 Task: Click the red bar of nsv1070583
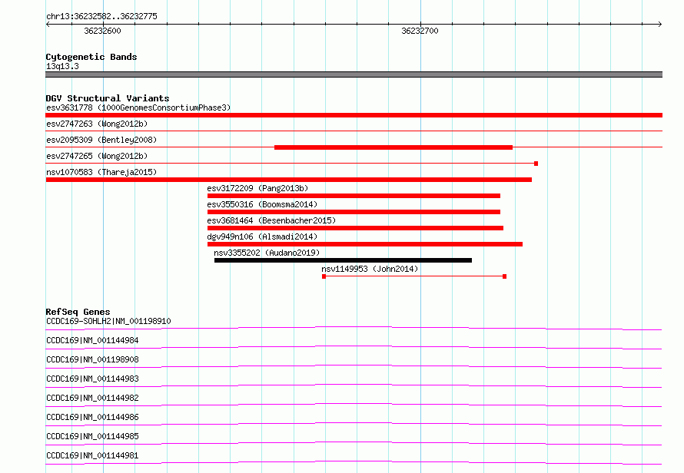point(289,180)
